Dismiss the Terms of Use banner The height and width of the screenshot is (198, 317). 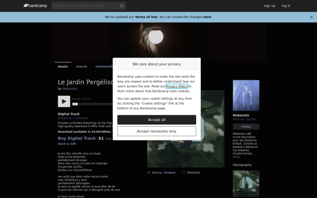tap(311, 17)
